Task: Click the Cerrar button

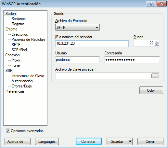Action: click(x=150, y=142)
